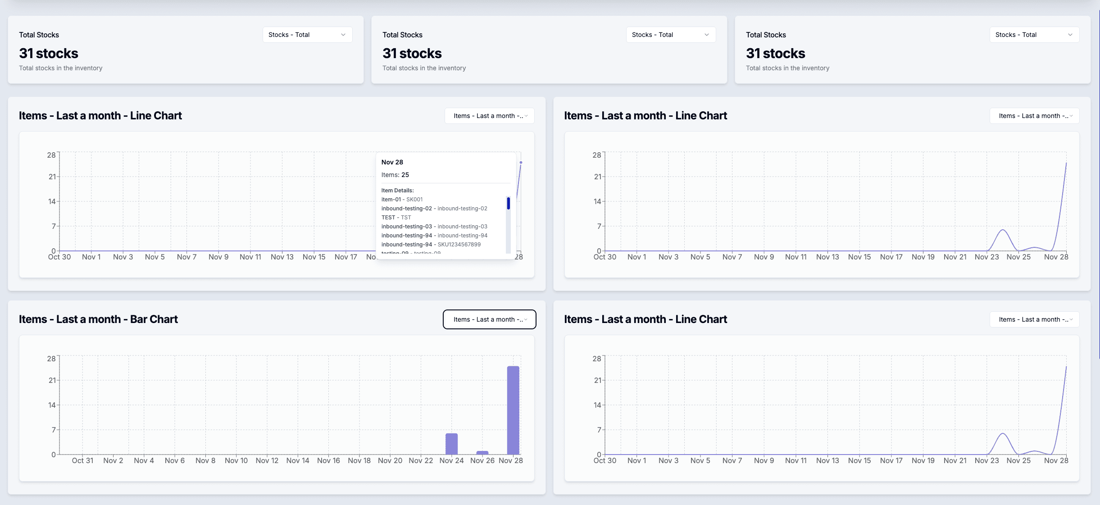Open the bar chart's Items - Last a month dropdown
The width and height of the screenshot is (1100, 505).
[489, 319]
